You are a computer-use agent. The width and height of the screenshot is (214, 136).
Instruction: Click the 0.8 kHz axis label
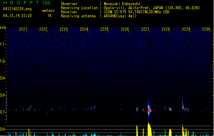3,95
